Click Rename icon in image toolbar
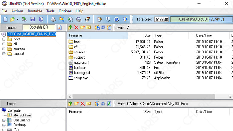 [88, 28]
